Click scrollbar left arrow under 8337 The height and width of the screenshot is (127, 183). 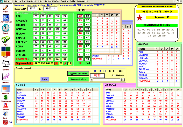pos(92,80)
